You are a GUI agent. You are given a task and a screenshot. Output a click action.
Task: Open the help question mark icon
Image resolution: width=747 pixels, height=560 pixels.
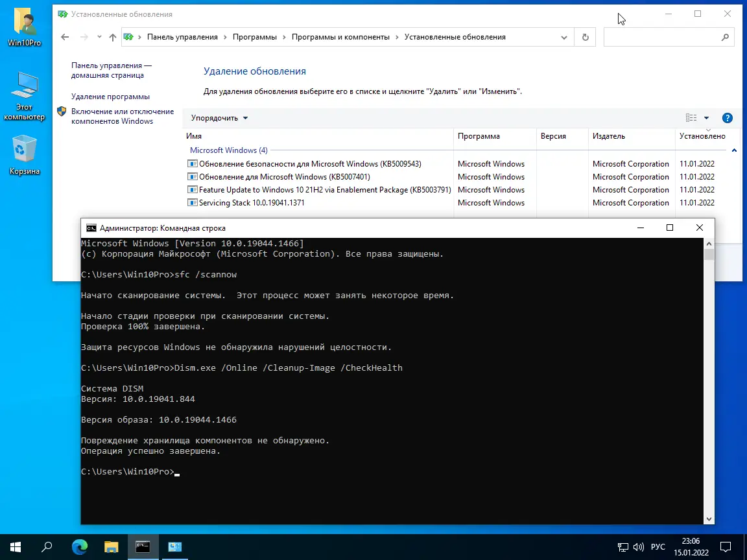(x=727, y=118)
